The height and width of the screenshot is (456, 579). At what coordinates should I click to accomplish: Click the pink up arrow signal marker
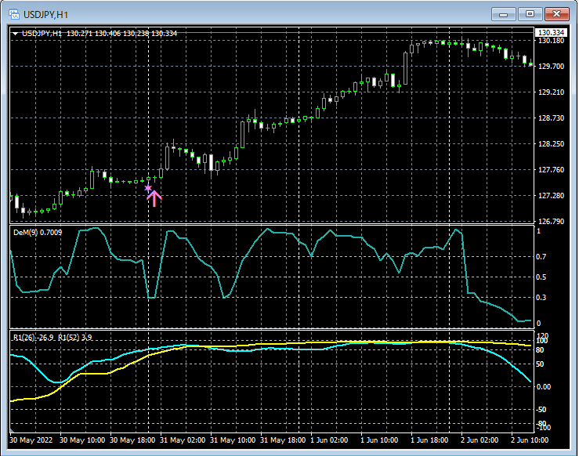[154, 198]
